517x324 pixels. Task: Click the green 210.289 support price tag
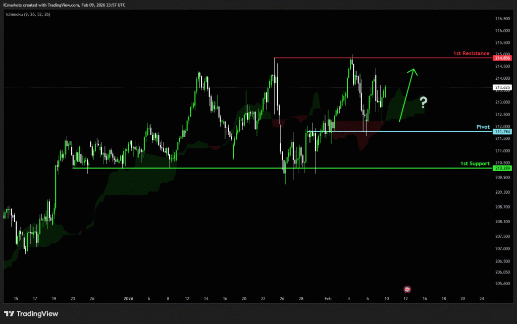[x=503, y=168]
